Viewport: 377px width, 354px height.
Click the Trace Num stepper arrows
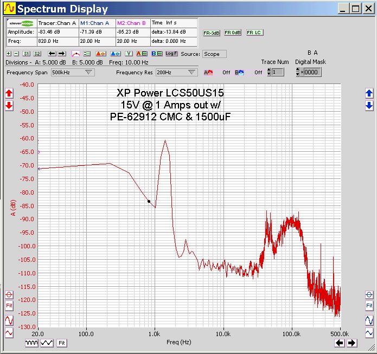(x=269, y=72)
